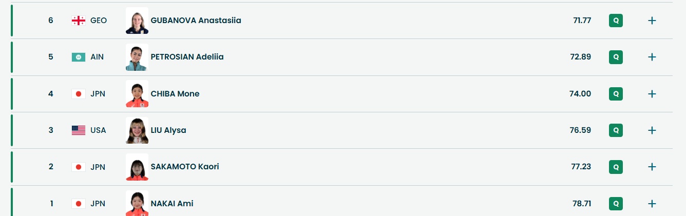Click Chiba Mone's score of 74.00
The height and width of the screenshot is (216, 686).
click(x=580, y=94)
